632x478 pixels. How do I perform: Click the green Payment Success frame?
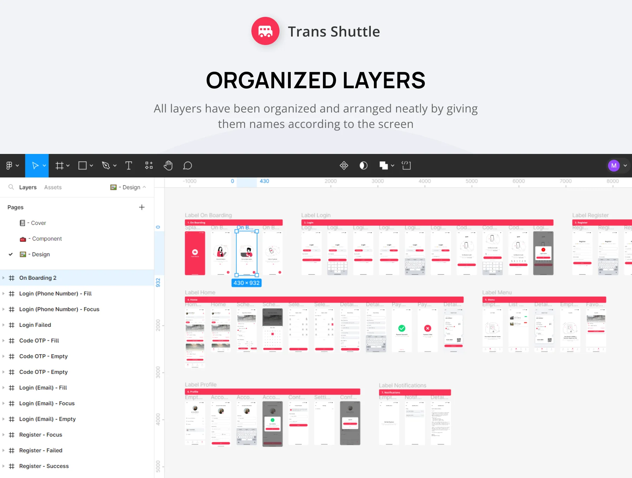[402, 330]
